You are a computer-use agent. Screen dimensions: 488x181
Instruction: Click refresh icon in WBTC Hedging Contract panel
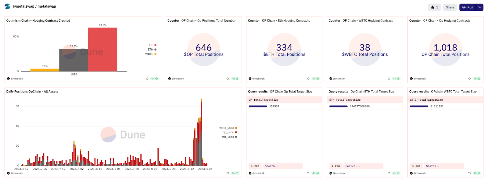[389, 79]
